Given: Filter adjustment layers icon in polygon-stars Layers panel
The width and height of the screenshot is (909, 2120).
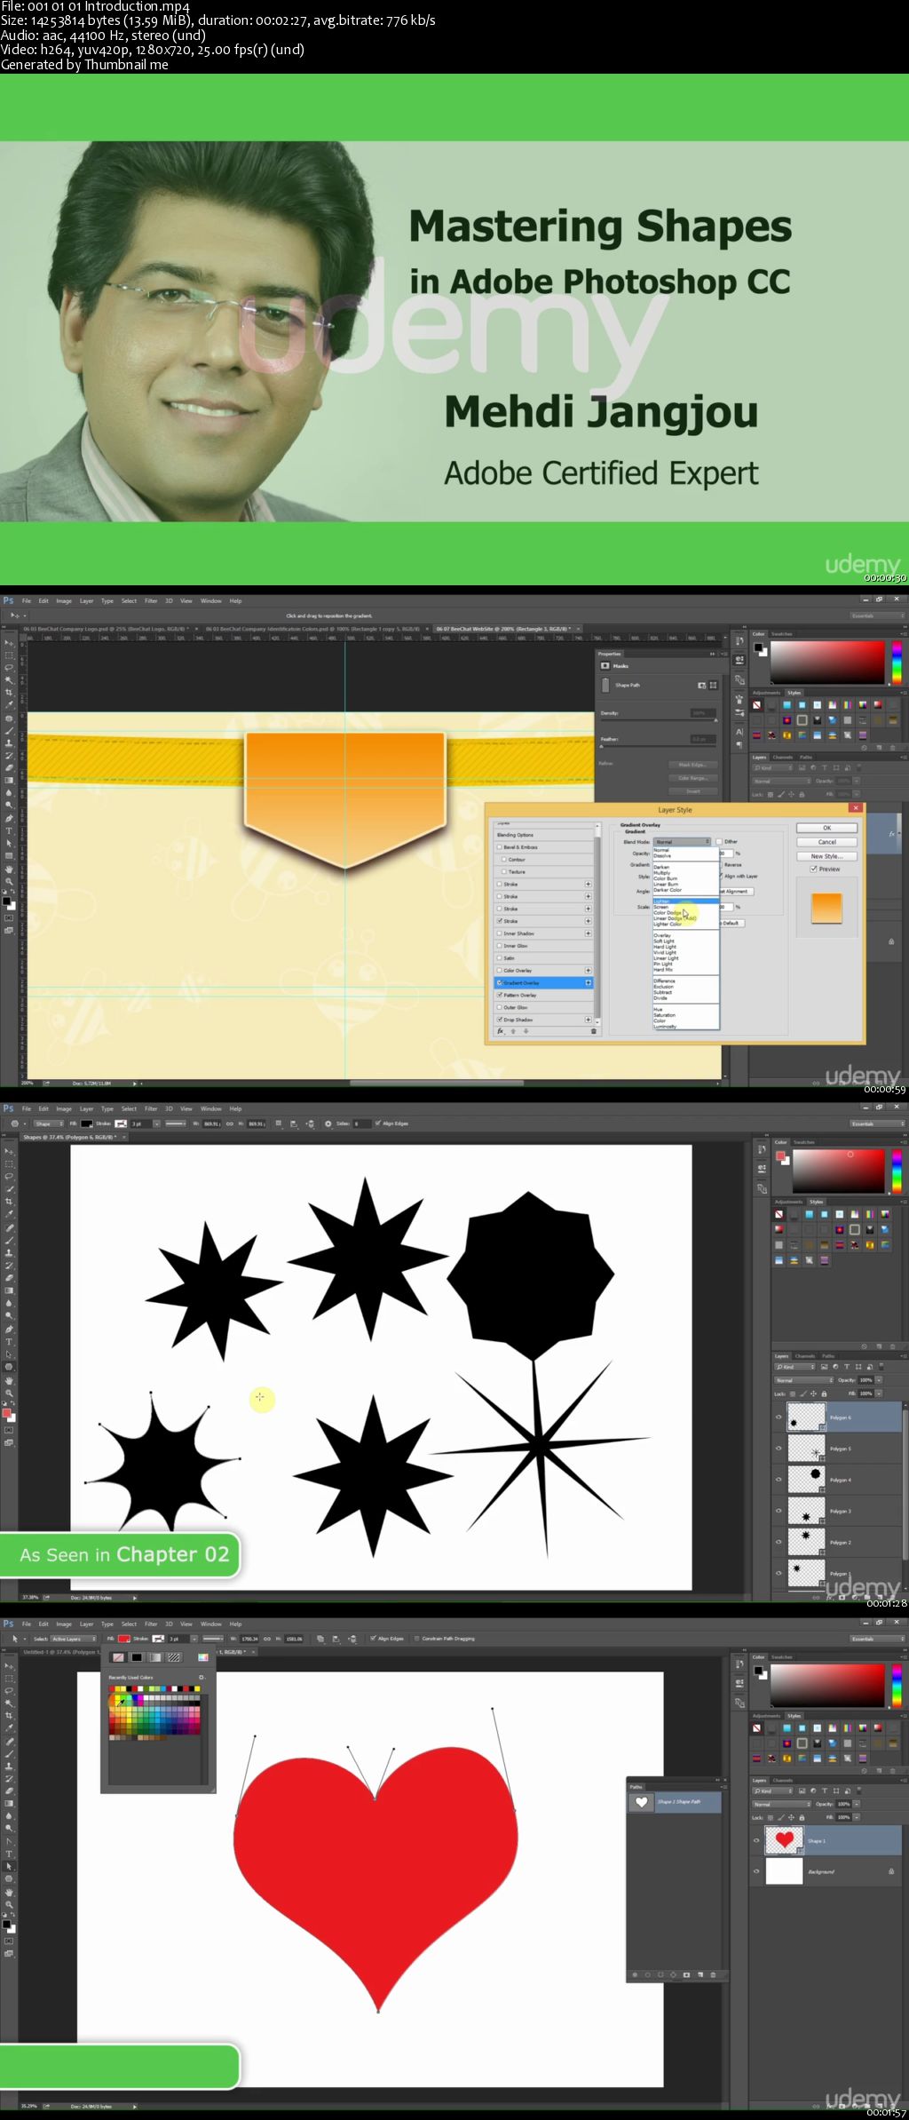Looking at the screenshot, I should pyautogui.click(x=835, y=1367).
